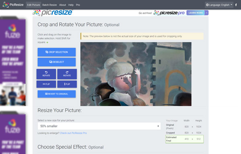Flip picture vertically
The width and height of the screenshot is (241, 154).
pos(67,84)
